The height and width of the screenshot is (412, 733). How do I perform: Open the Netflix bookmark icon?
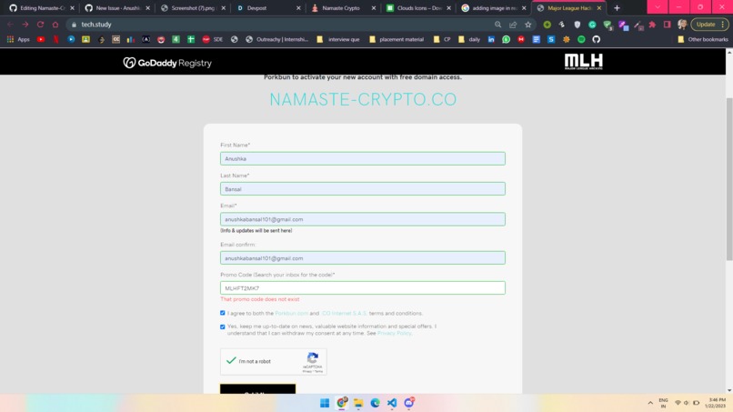[x=55, y=39]
